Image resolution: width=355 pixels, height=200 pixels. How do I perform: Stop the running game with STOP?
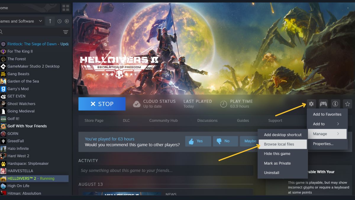pyautogui.click(x=102, y=104)
